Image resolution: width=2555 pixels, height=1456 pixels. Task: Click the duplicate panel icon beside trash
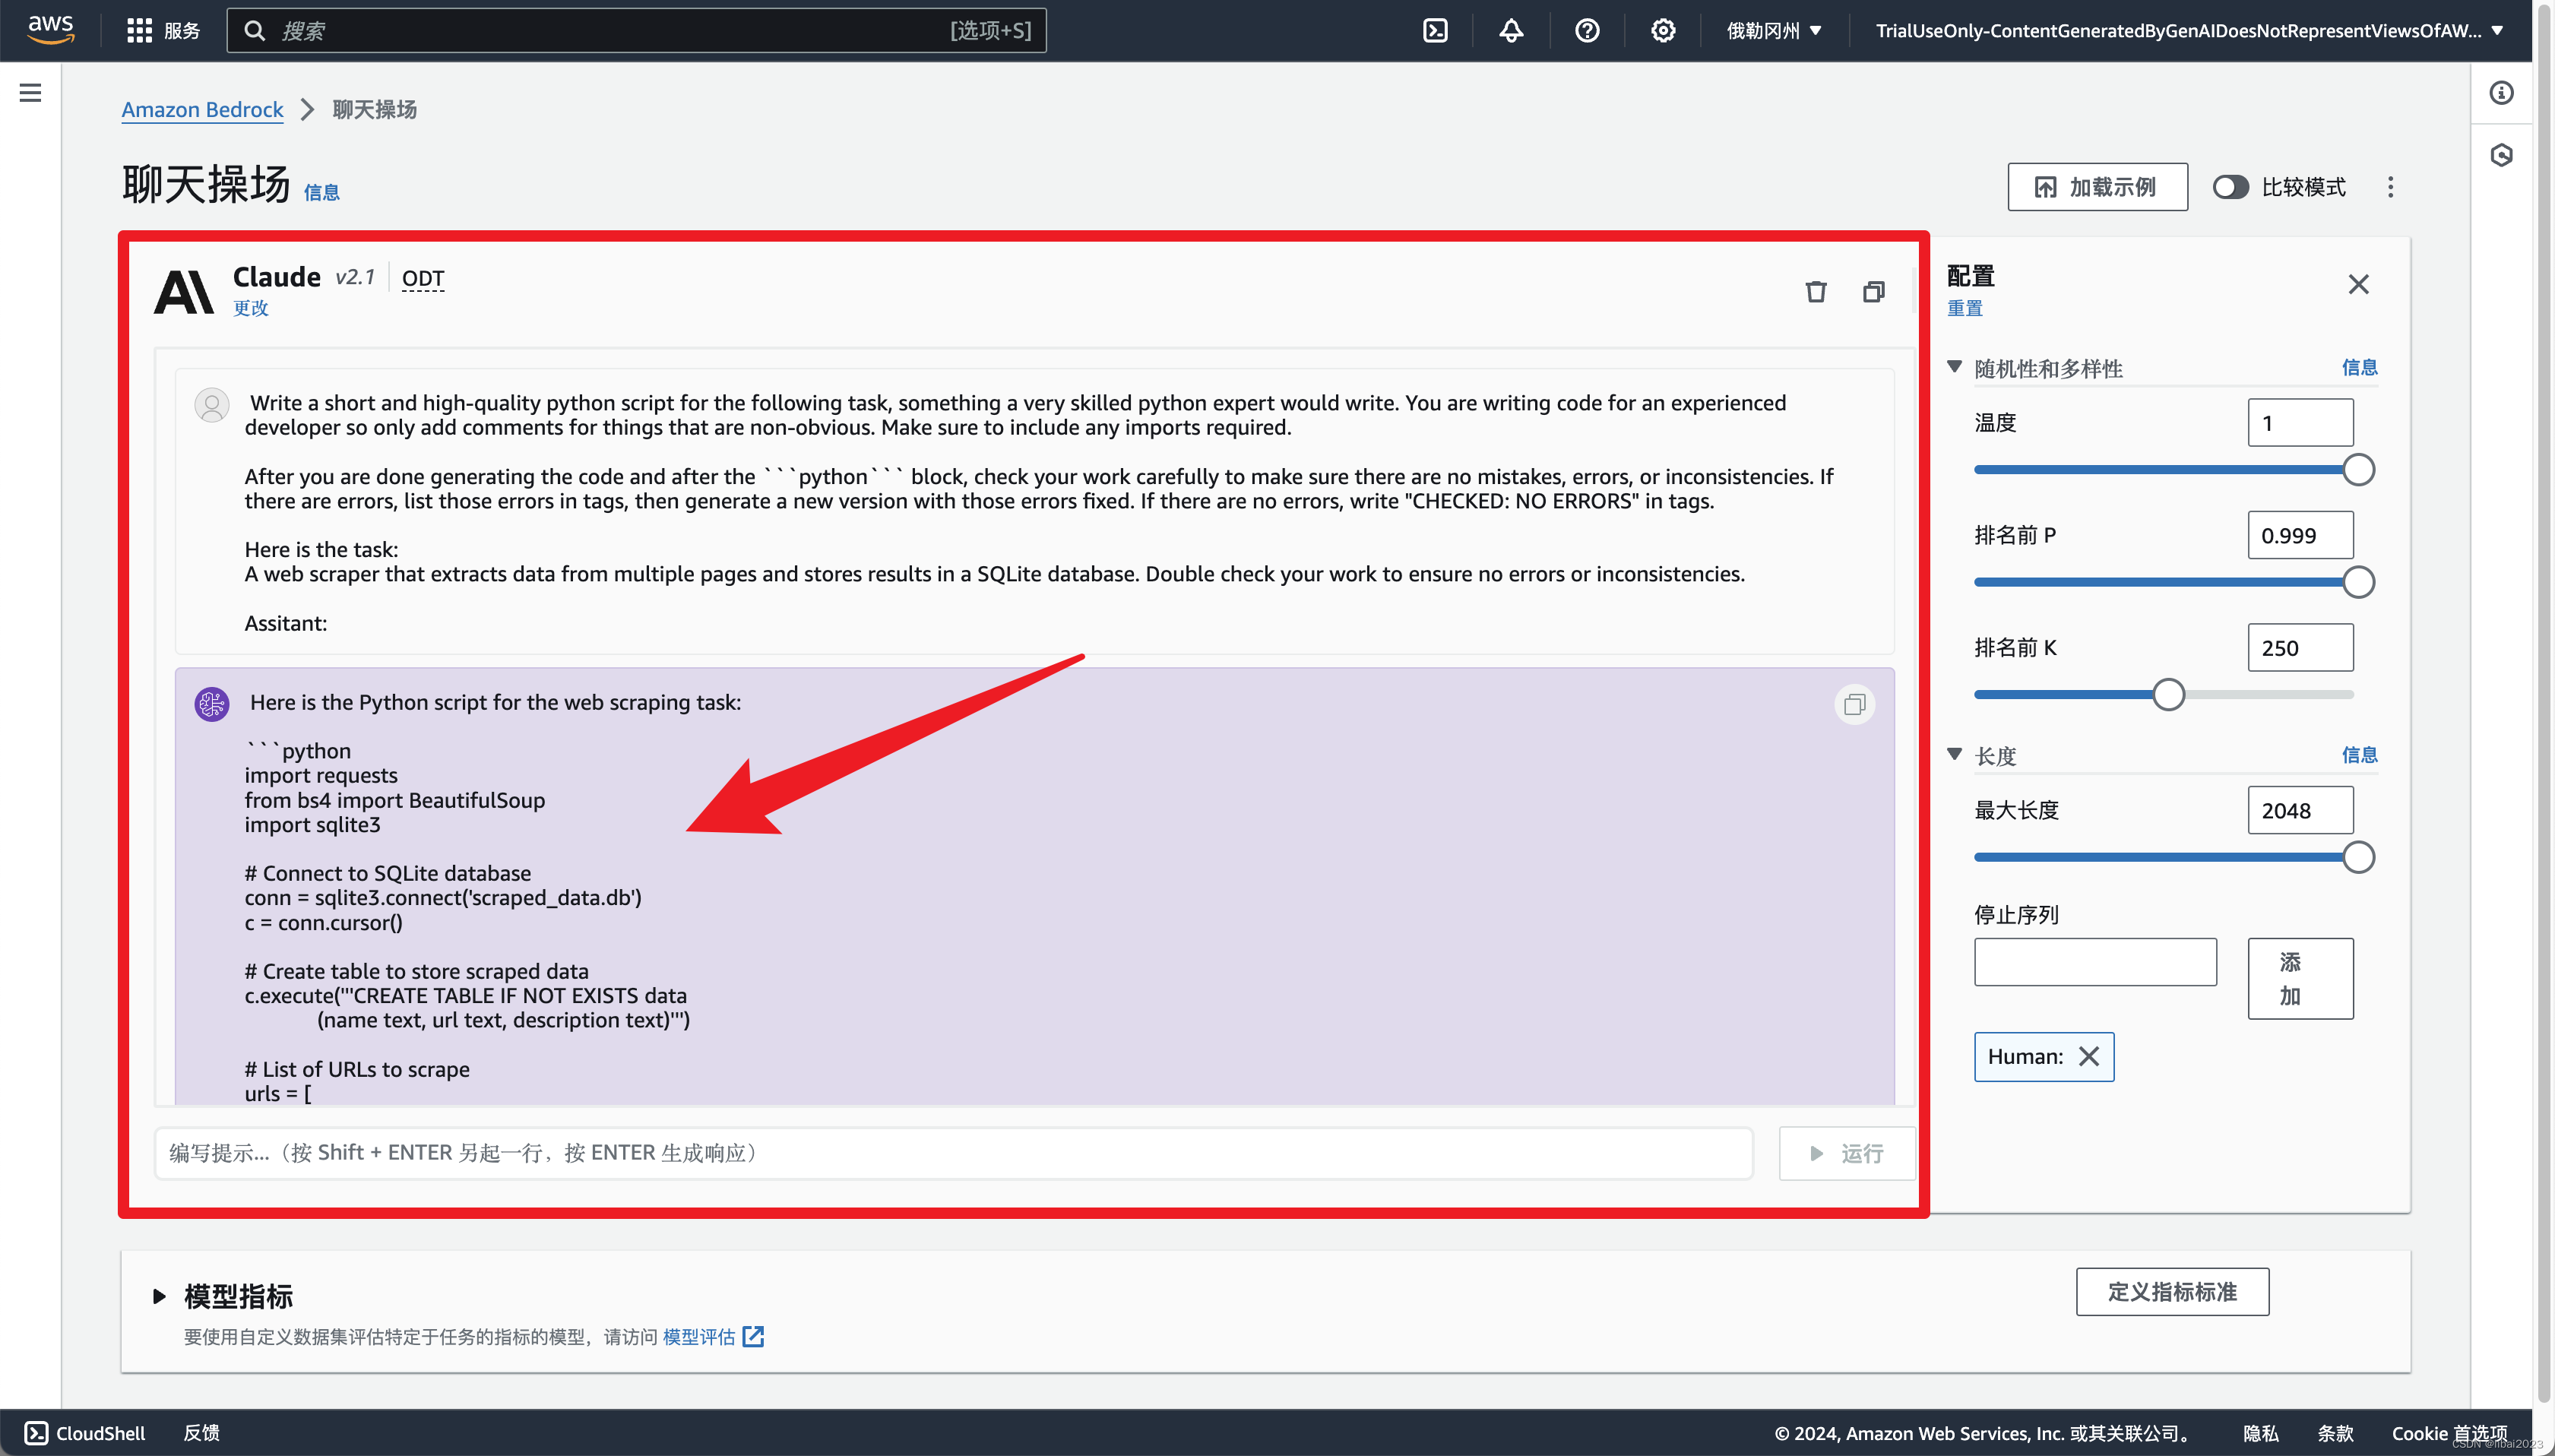1874,291
